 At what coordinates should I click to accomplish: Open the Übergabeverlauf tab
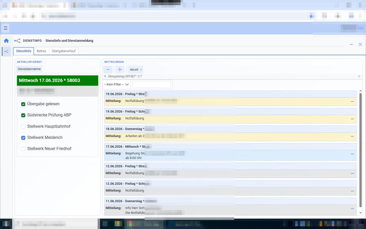coord(64,51)
